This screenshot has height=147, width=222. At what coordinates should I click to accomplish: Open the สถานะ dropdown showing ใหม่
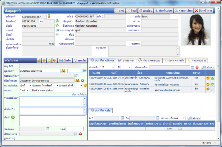pos(24,90)
